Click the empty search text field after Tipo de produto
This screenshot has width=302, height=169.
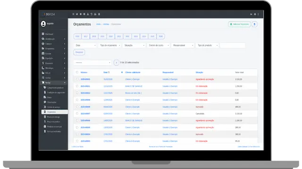(x=233, y=46)
